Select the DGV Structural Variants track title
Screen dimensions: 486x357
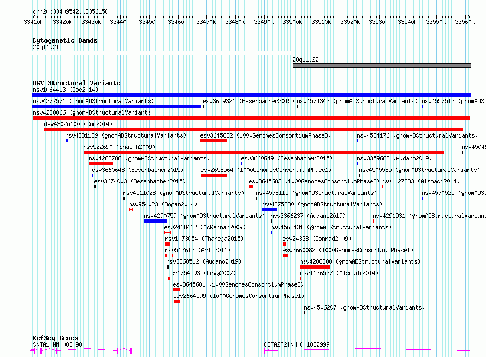76,83
